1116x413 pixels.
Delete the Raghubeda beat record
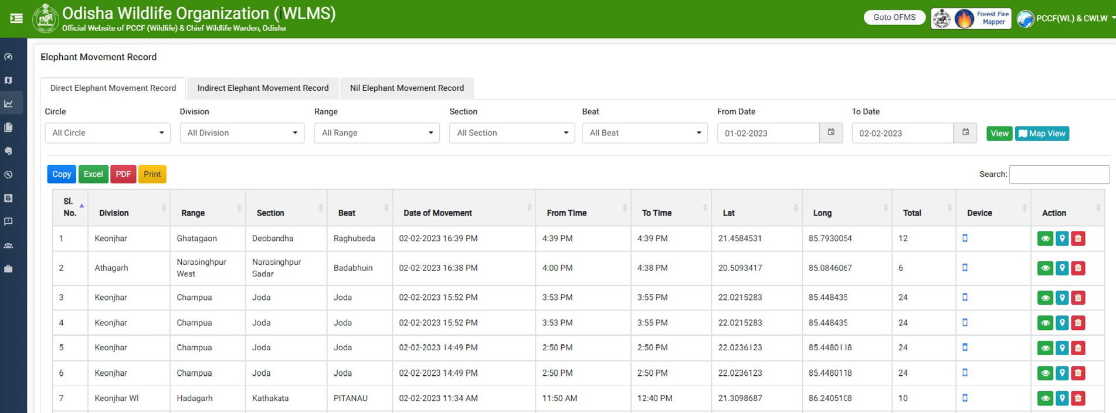(x=1078, y=238)
